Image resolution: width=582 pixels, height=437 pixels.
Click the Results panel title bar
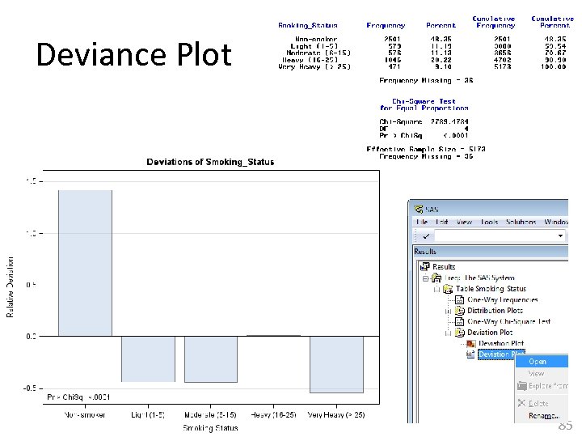491,252
